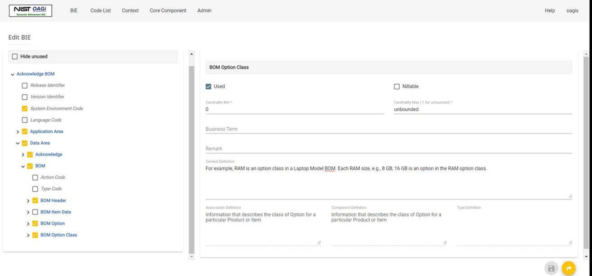The image size is (592, 276).
Task: Click the NIST OAGi logo
Action: (30, 11)
